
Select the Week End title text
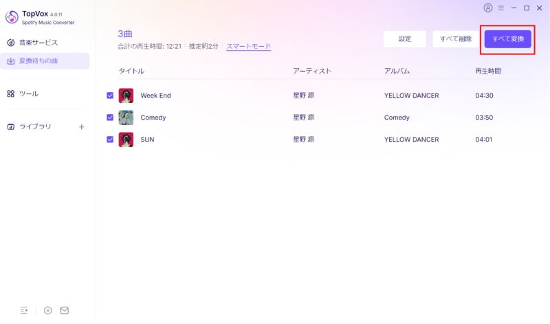[156, 96]
